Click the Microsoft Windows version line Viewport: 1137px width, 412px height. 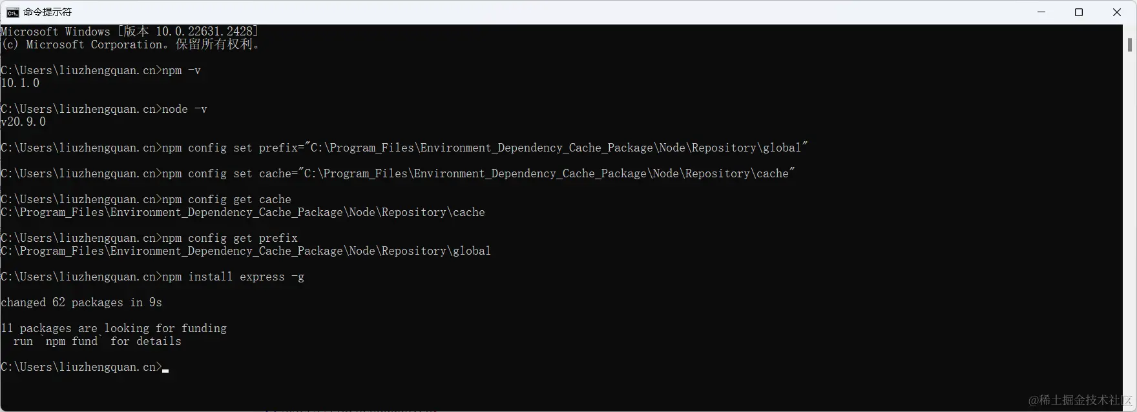point(129,32)
